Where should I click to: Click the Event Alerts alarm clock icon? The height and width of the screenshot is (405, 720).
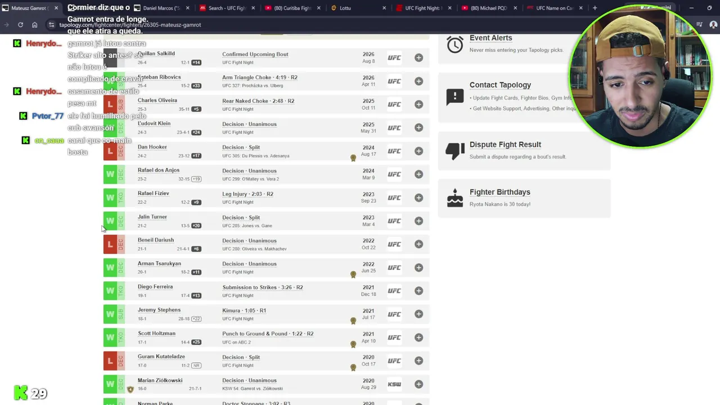(x=454, y=44)
